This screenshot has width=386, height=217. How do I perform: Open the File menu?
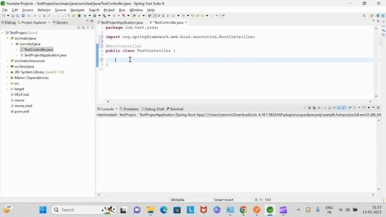pos(5,10)
